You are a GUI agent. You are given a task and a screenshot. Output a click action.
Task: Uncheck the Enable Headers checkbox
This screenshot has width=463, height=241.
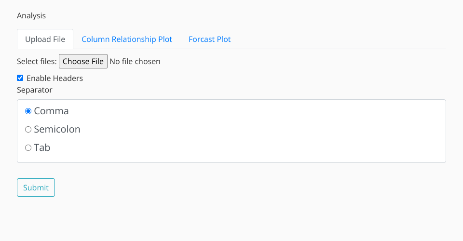[20, 78]
